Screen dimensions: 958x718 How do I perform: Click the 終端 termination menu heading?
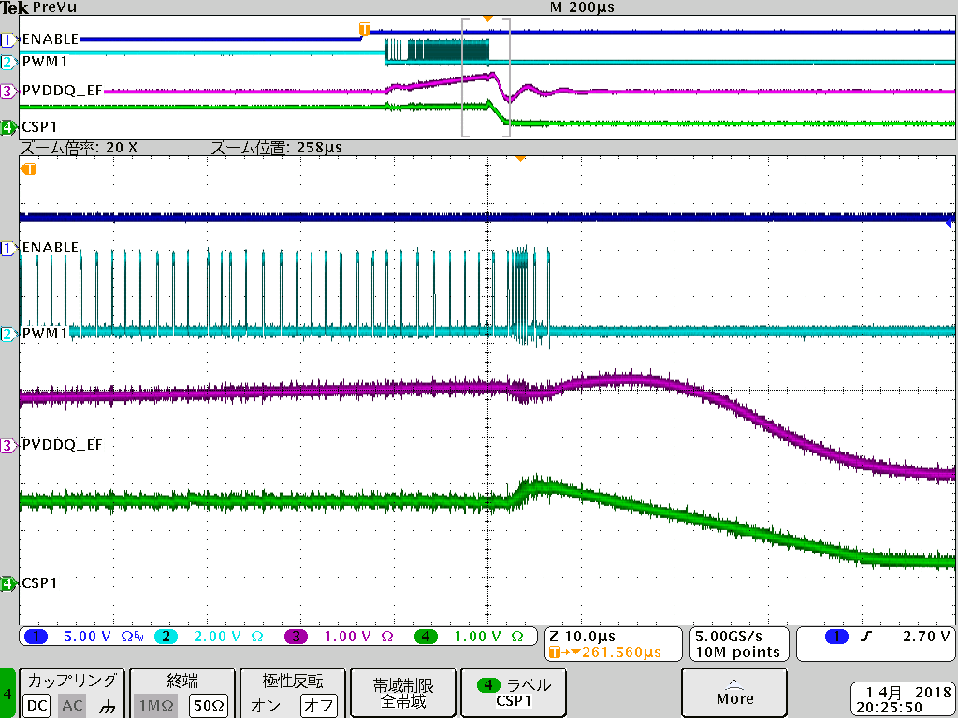click(182, 681)
